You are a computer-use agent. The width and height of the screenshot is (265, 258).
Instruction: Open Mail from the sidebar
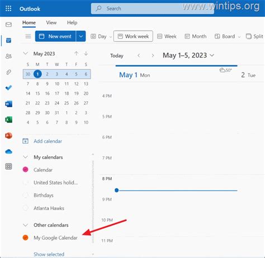tap(8, 25)
